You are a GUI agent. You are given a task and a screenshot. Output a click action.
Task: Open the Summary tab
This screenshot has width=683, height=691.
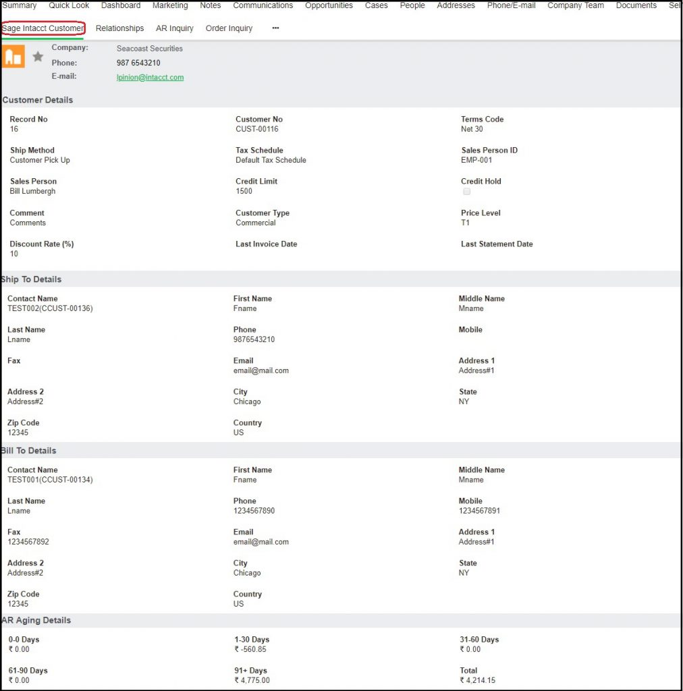click(20, 5)
